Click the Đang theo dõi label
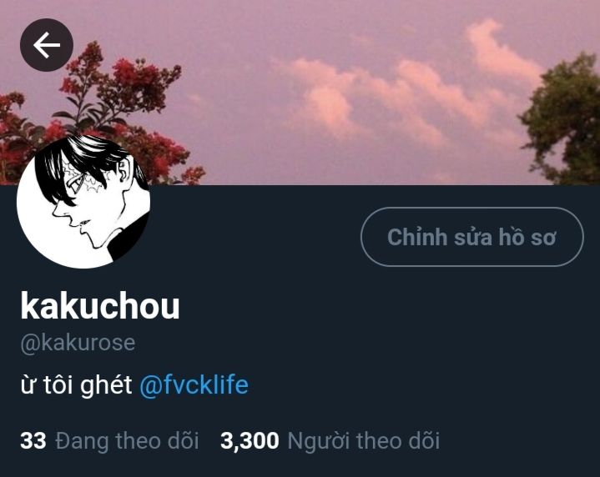Image resolution: width=600 pixels, height=477 pixels. [x=127, y=440]
